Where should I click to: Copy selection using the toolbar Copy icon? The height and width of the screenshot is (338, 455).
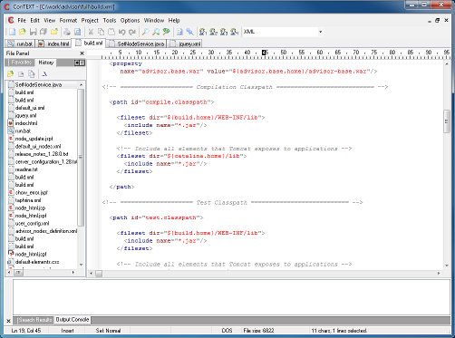coord(102,32)
